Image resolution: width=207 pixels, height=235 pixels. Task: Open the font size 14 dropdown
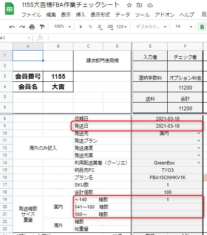point(184,27)
